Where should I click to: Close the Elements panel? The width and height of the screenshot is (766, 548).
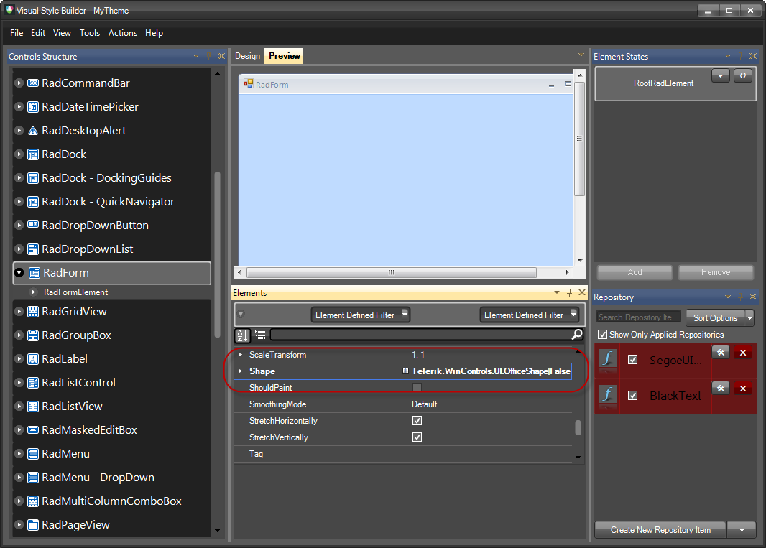[x=581, y=292]
